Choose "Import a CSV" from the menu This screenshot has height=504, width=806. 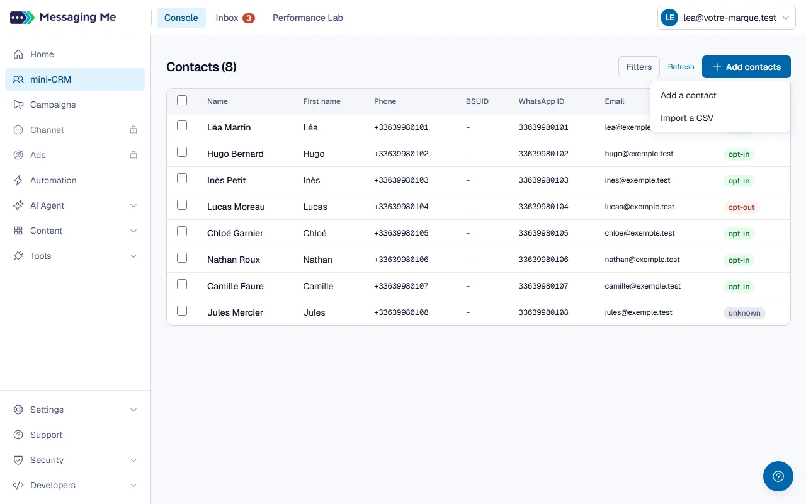pyautogui.click(x=720, y=118)
